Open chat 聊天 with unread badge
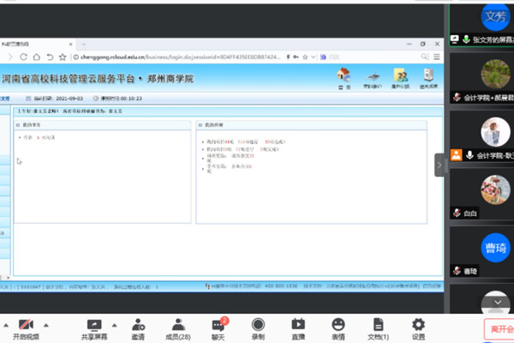The width and height of the screenshot is (514, 343). coord(218,328)
